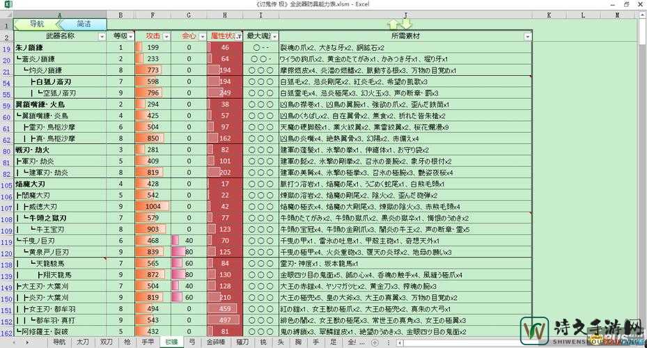Select the weapon cell 翼鎖嘴鎌·火鳥
The width and height of the screenshot is (647, 348).
[x=60, y=104]
